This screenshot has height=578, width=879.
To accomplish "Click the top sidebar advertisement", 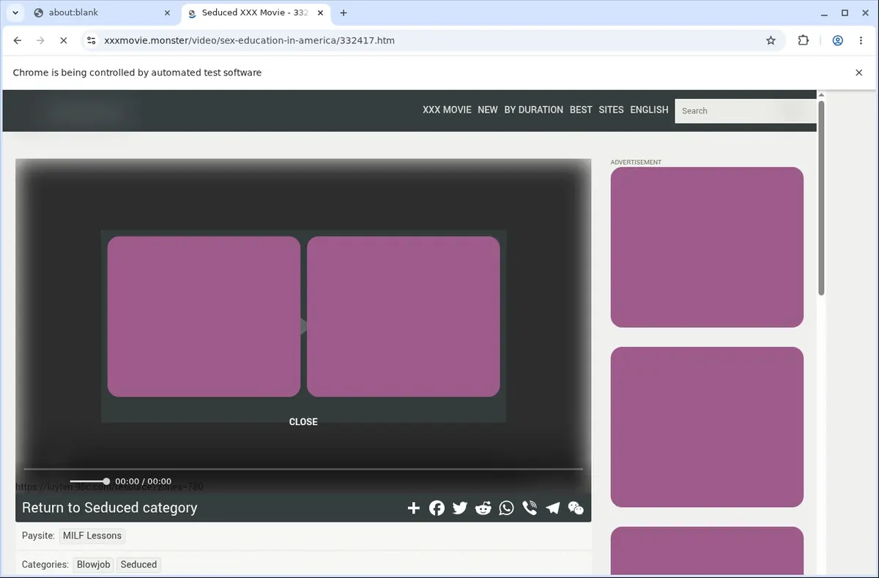I will (x=707, y=247).
